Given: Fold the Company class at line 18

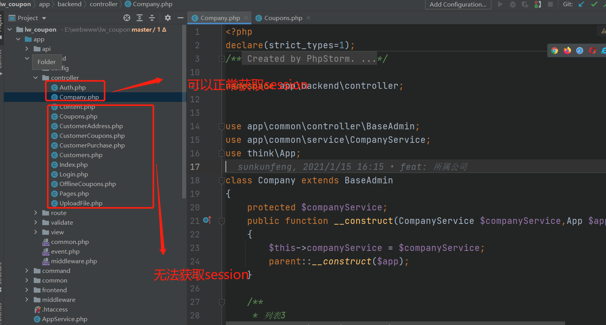Looking at the screenshot, I should click(222, 180).
